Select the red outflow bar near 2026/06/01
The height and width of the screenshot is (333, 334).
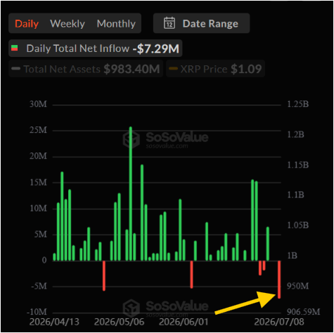click(191, 275)
